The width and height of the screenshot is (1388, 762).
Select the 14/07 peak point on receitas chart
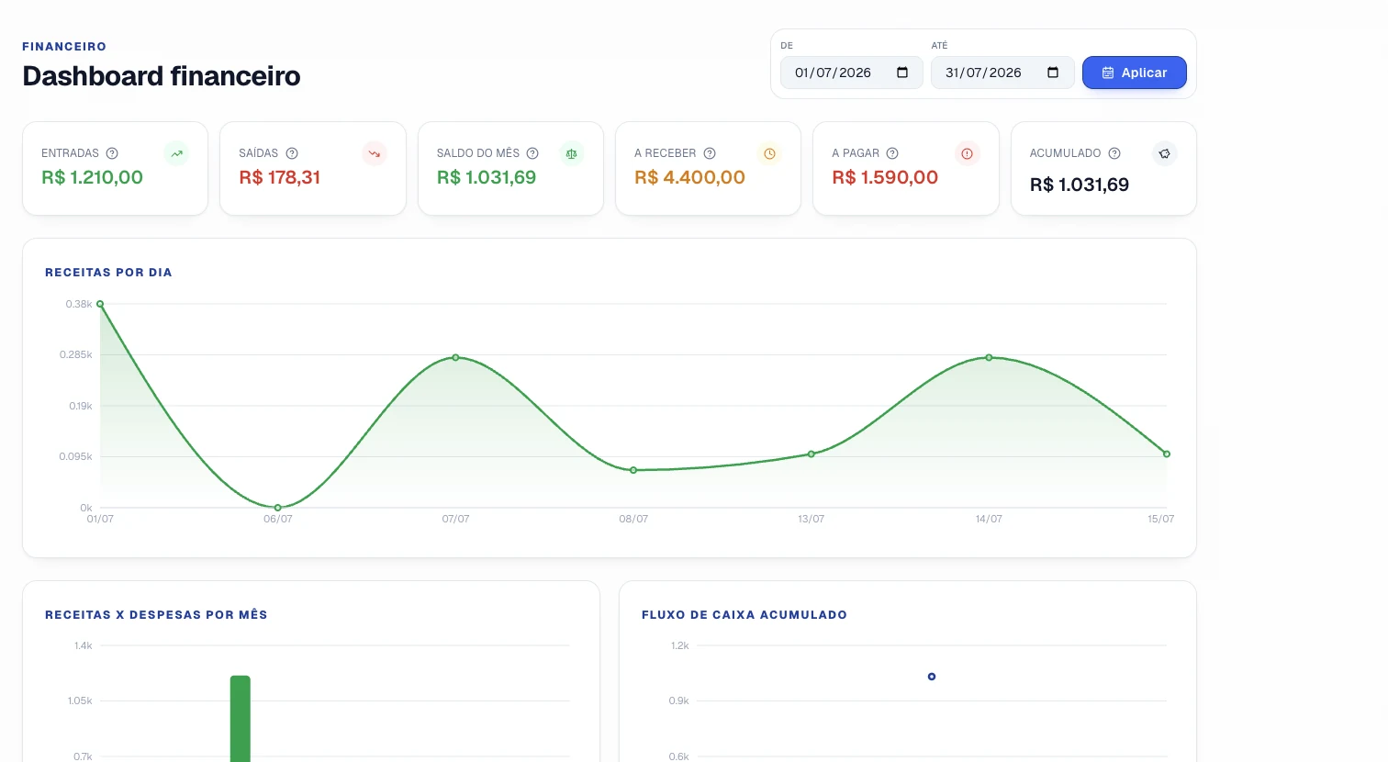pos(989,357)
